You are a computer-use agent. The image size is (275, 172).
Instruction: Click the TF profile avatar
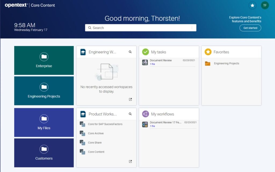(265, 5)
